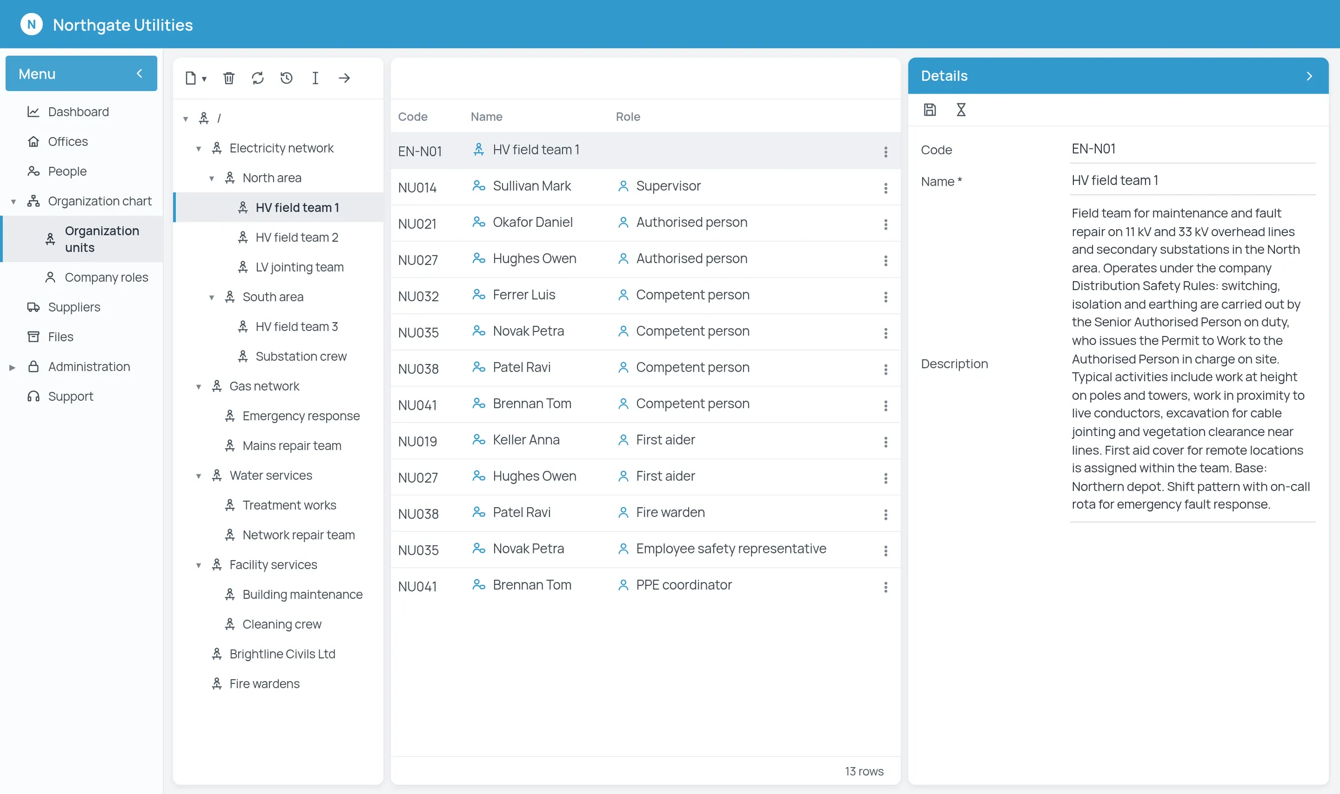Viewport: 1340px width, 794px height.
Task: Open three-dot menu for Sullivan Mark row
Action: point(885,188)
